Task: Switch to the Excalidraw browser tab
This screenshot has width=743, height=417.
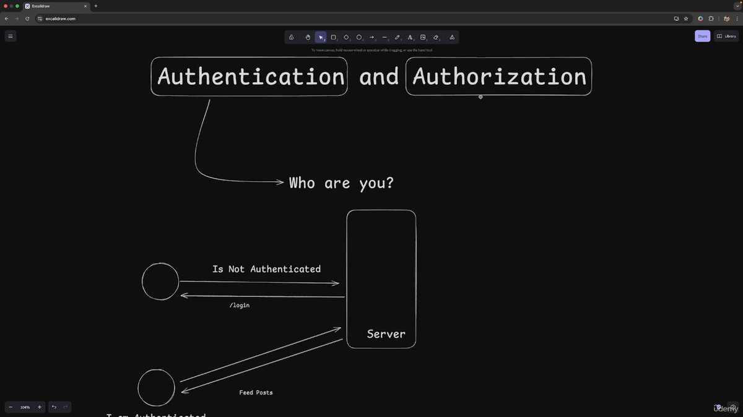Action: pos(56,6)
